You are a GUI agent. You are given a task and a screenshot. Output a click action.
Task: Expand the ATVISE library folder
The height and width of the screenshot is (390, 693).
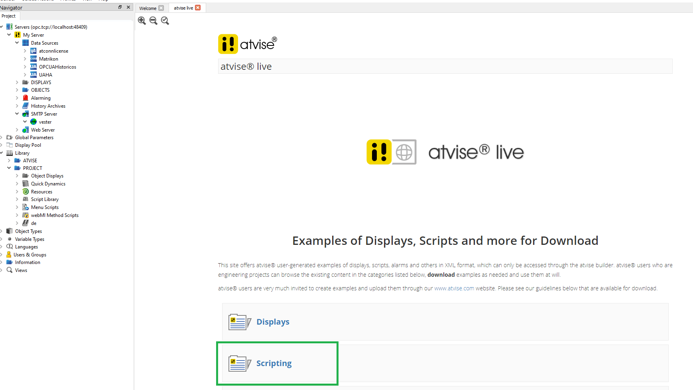[9, 160]
